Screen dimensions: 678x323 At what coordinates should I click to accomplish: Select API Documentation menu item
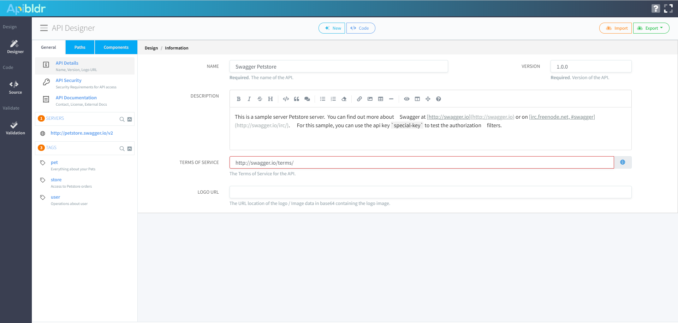[x=85, y=101]
